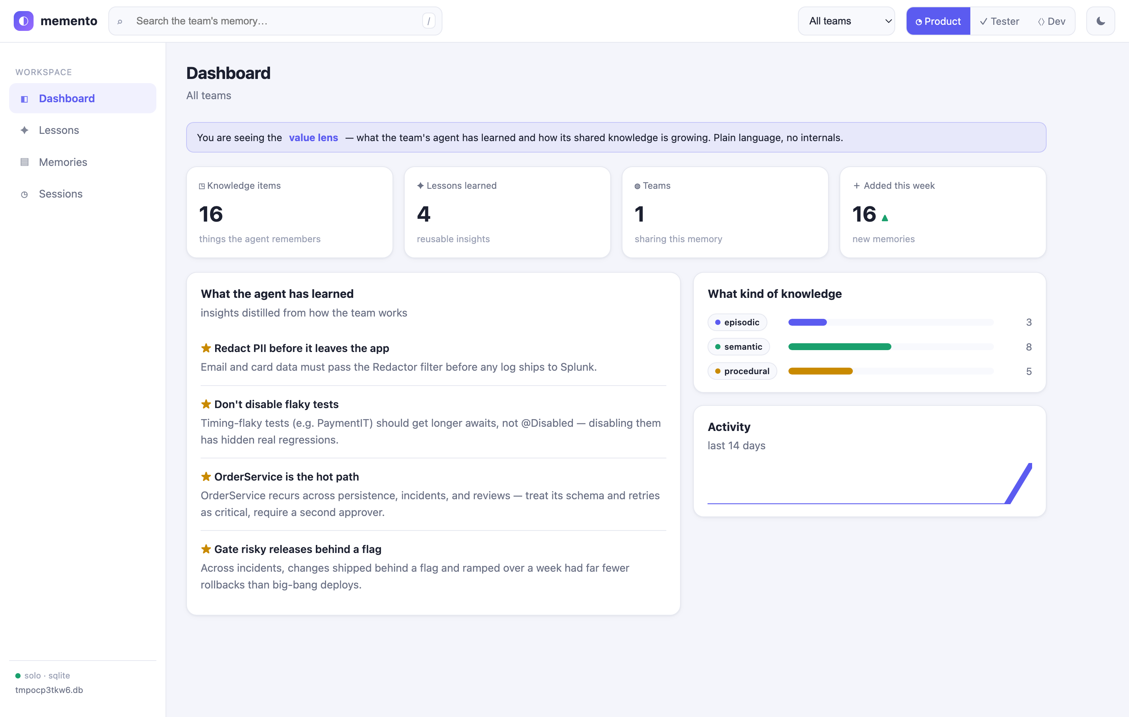Click the What the agent has learned heading
Screen dimensions: 1129x717
pos(277,294)
